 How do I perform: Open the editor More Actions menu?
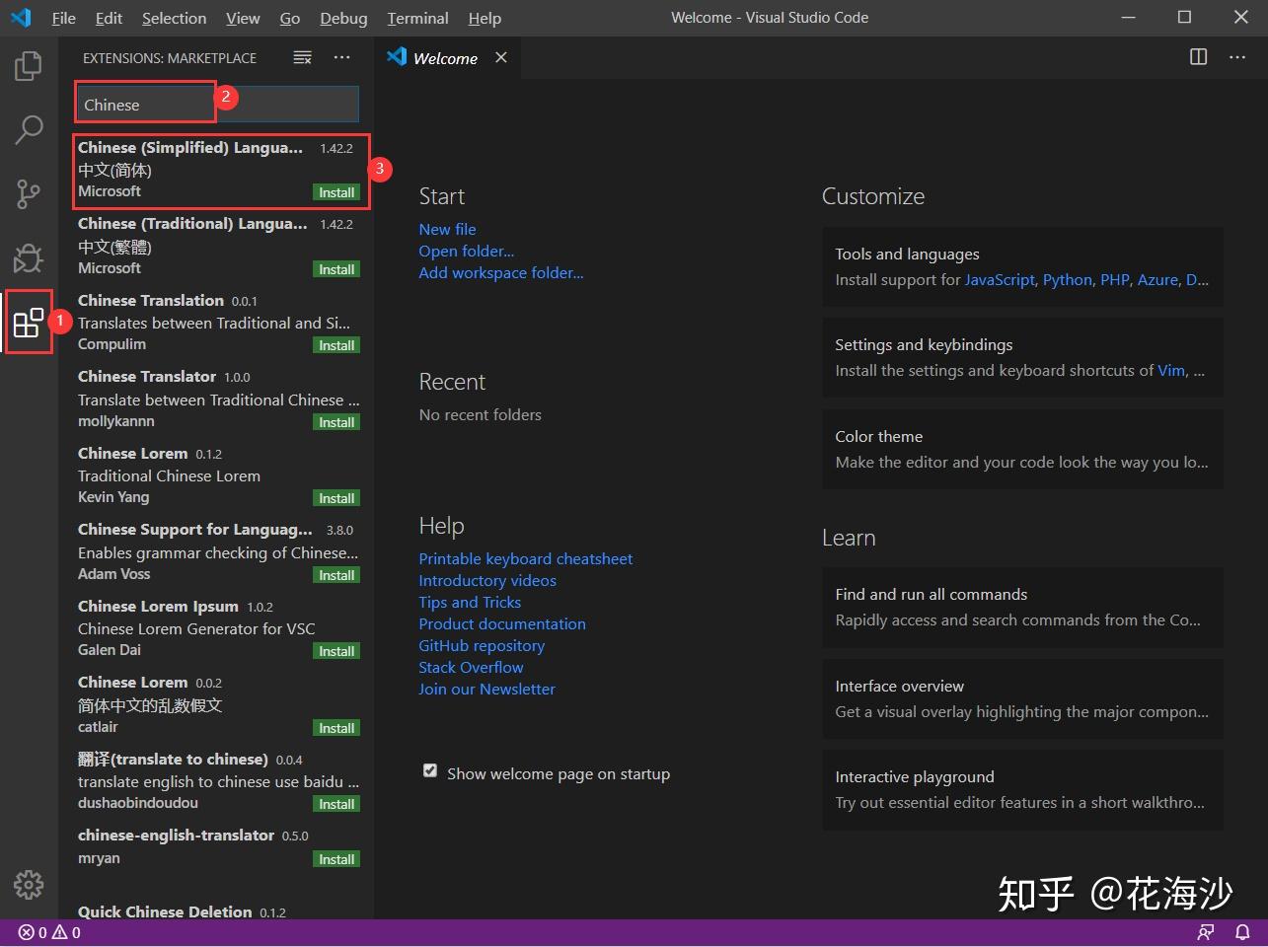click(1237, 57)
